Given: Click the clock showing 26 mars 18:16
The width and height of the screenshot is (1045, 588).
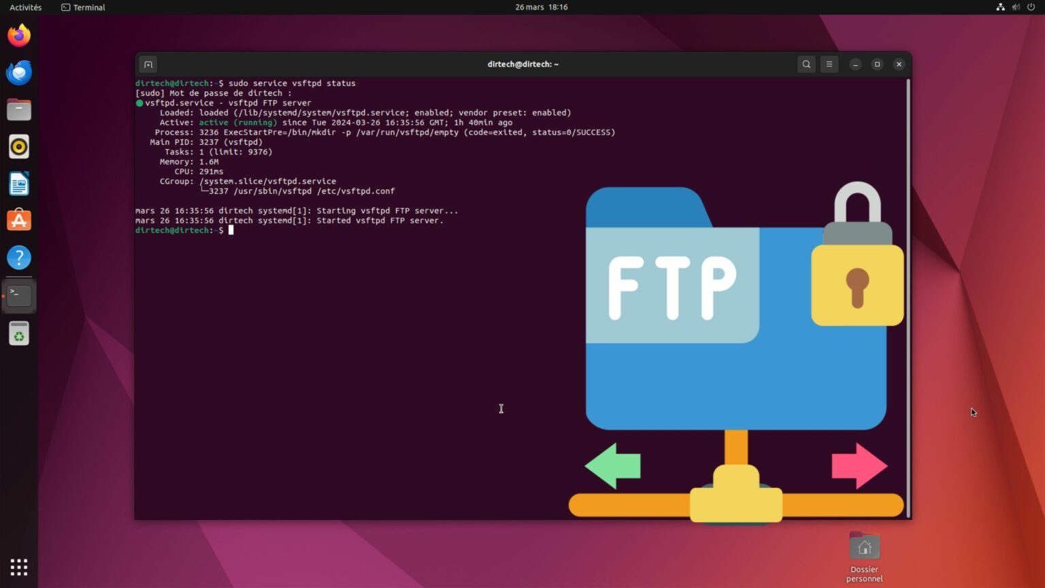Looking at the screenshot, I should [x=541, y=7].
